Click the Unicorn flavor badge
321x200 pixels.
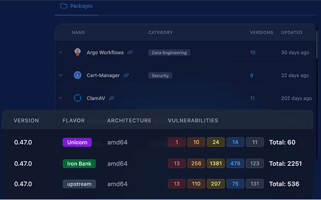[x=77, y=142]
